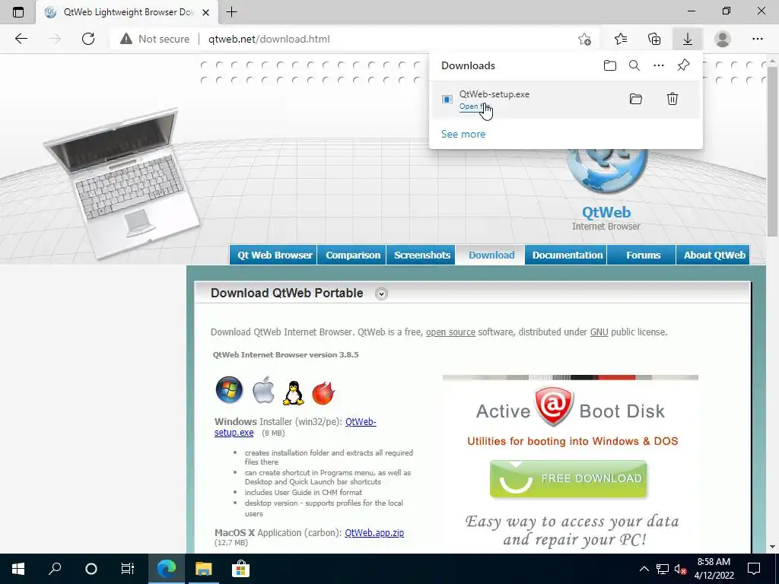Click the QtWeb.app.zip link
This screenshot has height=584, width=779.
click(x=374, y=532)
